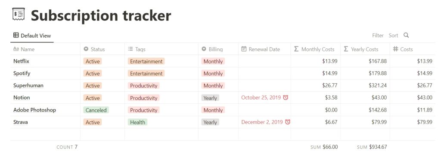
Task: Click the calendar icon in Renewal Date header
Action: click(x=244, y=49)
